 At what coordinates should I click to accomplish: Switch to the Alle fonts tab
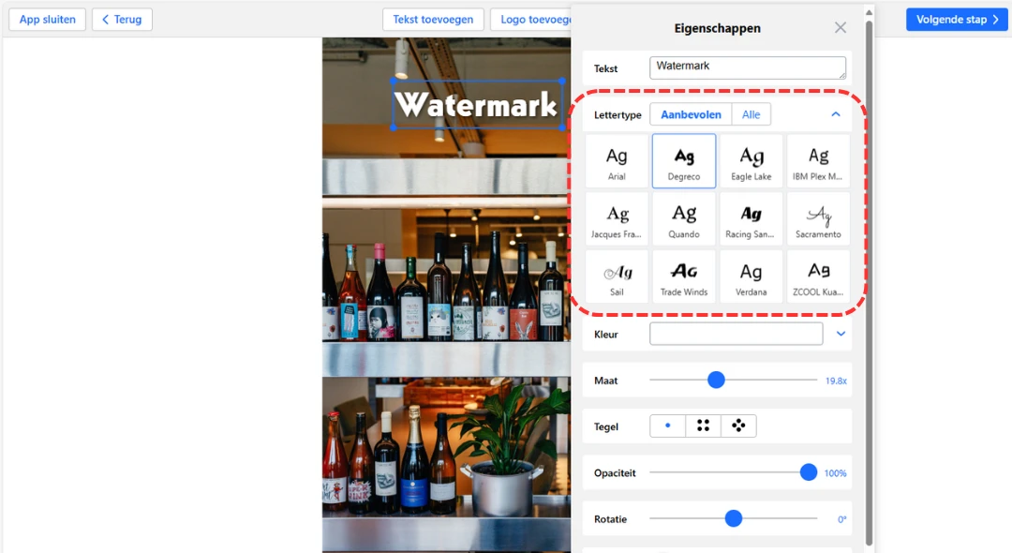752,114
